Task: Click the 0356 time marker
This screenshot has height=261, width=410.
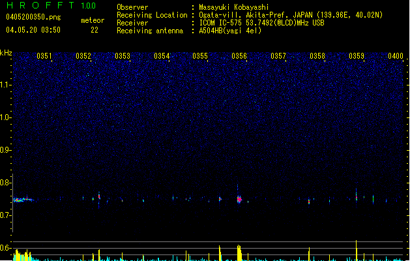Action: [x=239, y=56]
